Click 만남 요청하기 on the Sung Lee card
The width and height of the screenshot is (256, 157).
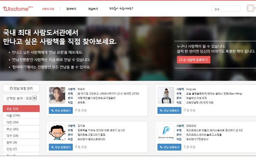(x=169, y=110)
